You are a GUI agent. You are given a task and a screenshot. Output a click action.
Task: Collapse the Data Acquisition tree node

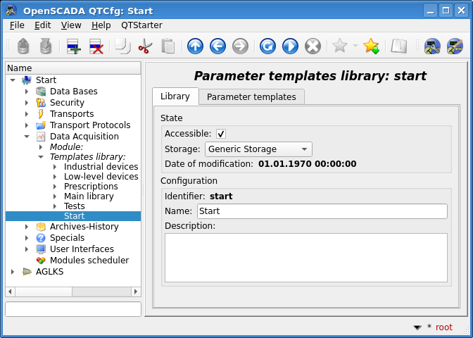click(27, 137)
